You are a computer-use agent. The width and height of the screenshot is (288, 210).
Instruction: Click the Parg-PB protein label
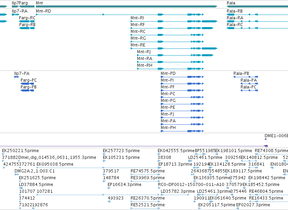28,87
